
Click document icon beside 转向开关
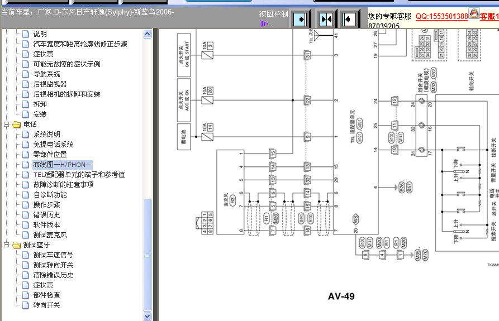click(26, 305)
